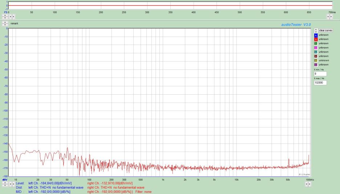The width and height of the screenshot is (340, 194).
Task: Click the left arrow under the 700ms label
Action: tap(328, 16)
